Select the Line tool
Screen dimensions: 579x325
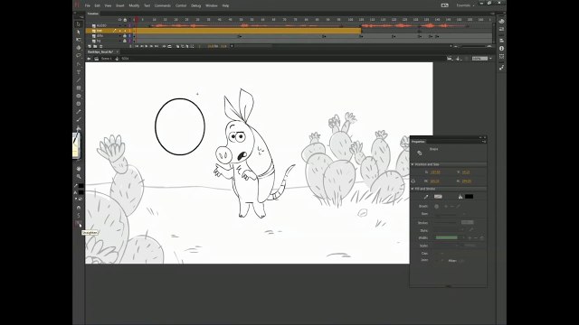(79, 80)
